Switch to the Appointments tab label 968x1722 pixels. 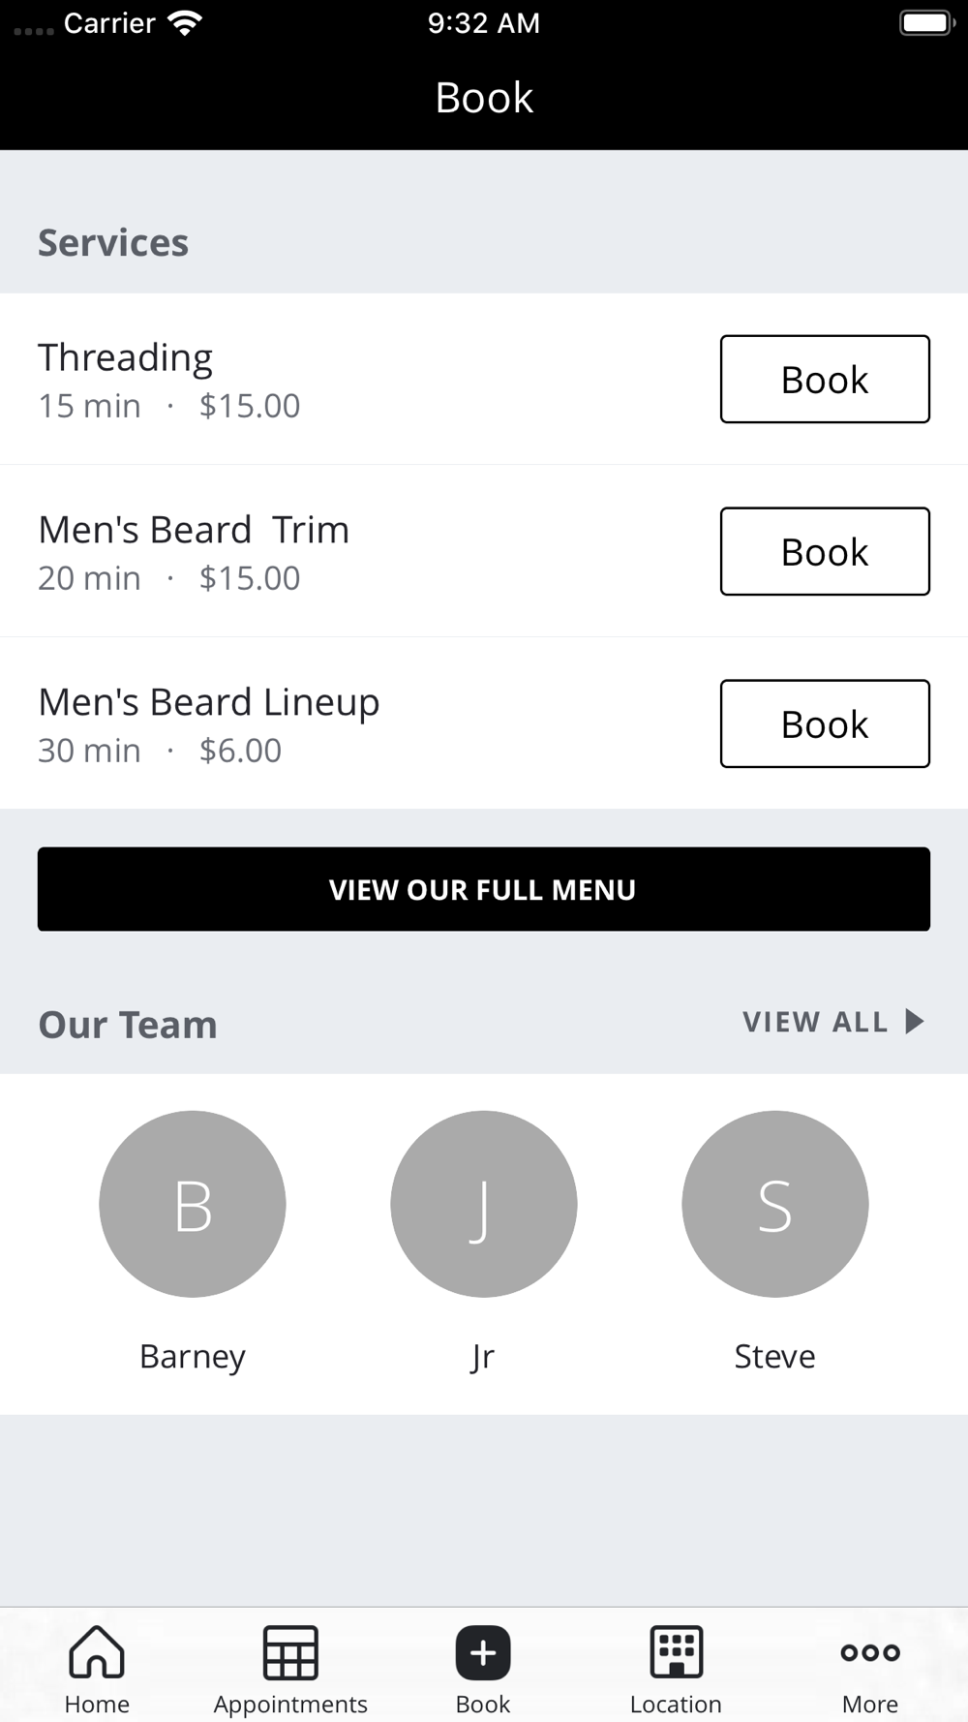pos(290,1704)
